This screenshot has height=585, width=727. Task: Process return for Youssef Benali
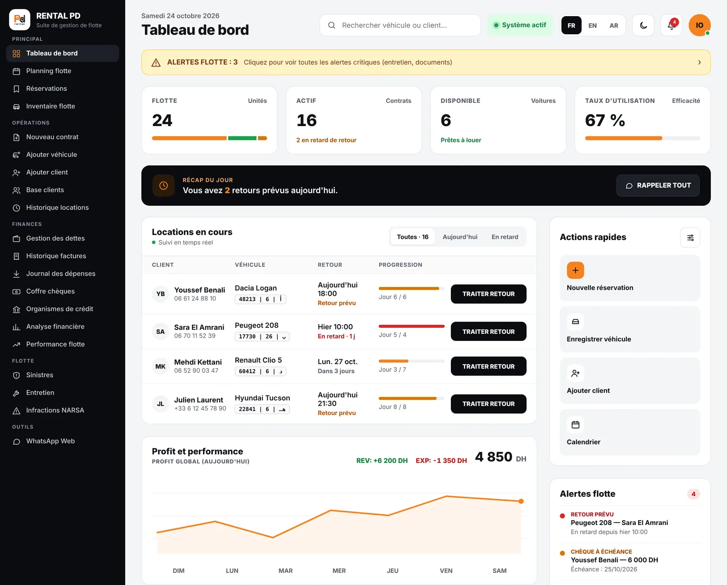pyautogui.click(x=489, y=294)
